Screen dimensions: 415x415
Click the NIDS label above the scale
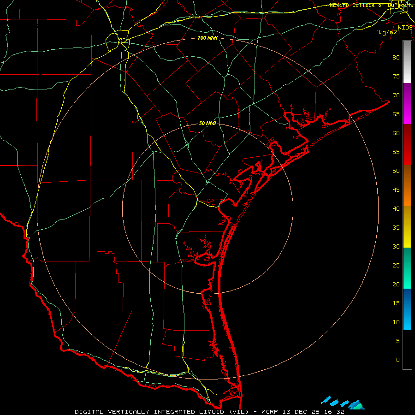coord(405,28)
